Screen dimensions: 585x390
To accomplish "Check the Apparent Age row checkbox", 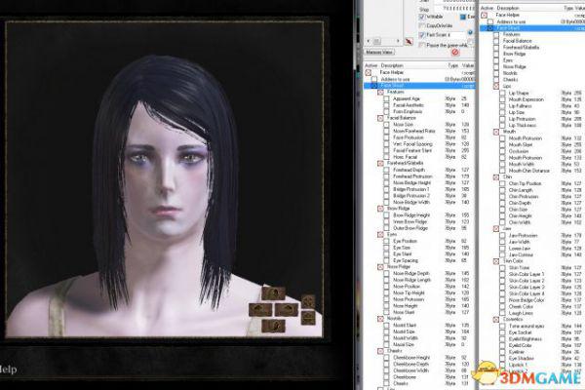I will click(x=386, y=98).
